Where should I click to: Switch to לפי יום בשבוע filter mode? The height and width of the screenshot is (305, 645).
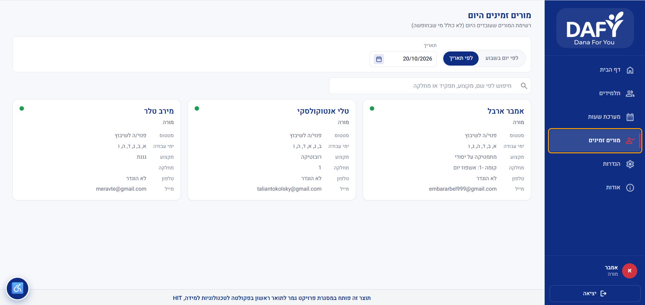[502, 59]
